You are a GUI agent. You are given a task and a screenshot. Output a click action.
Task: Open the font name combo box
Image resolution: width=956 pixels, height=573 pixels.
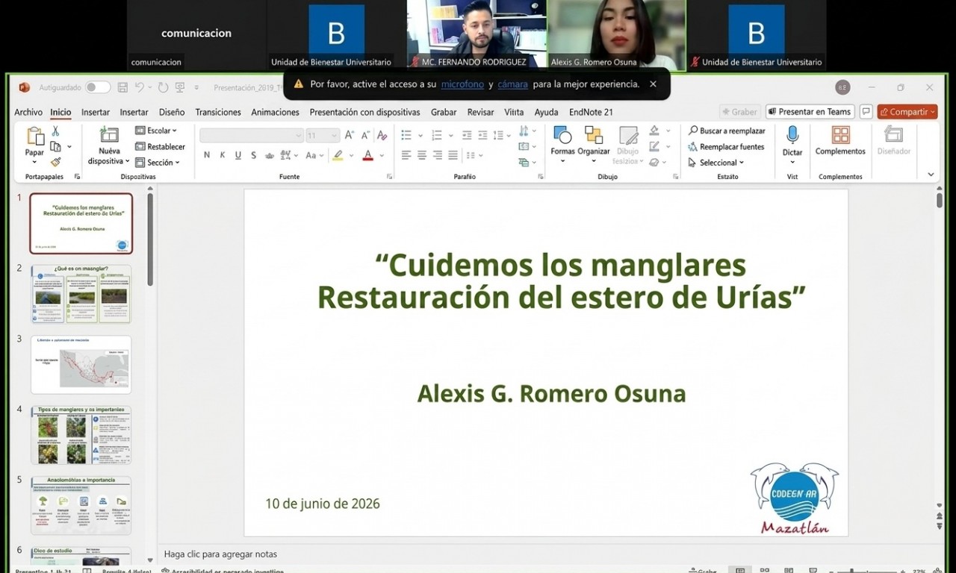coord(252,135)
